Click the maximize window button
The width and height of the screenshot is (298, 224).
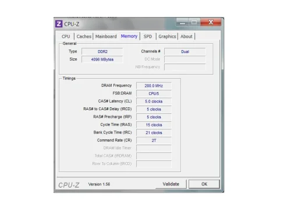pyautogui.click(x=194, y=22)
